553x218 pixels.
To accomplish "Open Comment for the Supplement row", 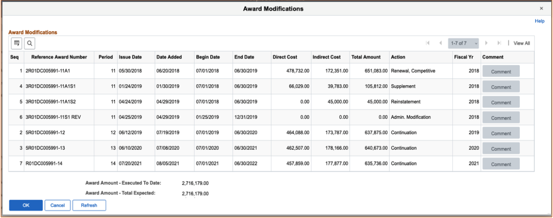I will point(501,87).
